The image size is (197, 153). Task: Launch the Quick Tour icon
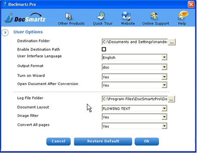pos(101,16)
